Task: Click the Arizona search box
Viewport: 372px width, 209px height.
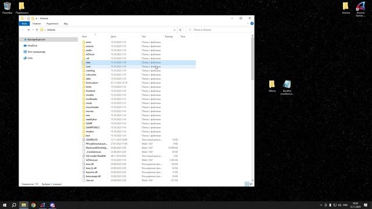Action: click(x=219, y=30)
